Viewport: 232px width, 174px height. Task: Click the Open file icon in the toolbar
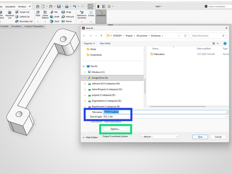point(51,7)
